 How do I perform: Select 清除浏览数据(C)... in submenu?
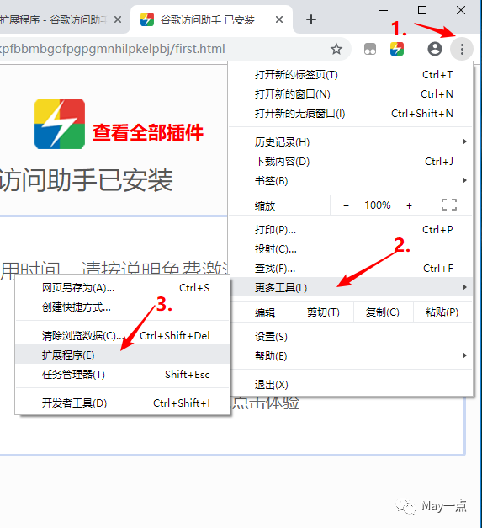pyautogui.click(x=123, y=335)
